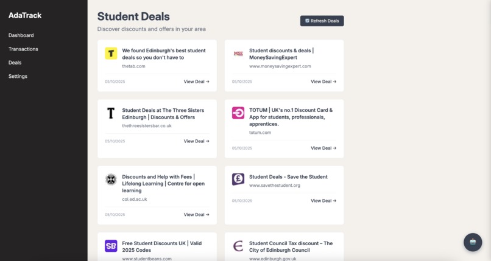491x261 pixels.
Task: View Deal for the TOTUM card
Action: [323, 148]
